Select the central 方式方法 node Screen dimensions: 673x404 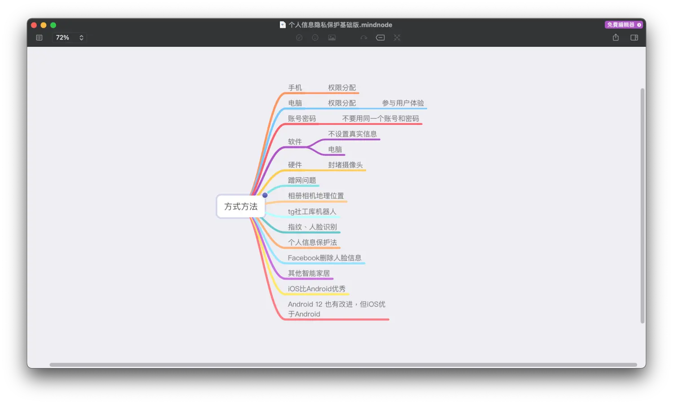240,206
